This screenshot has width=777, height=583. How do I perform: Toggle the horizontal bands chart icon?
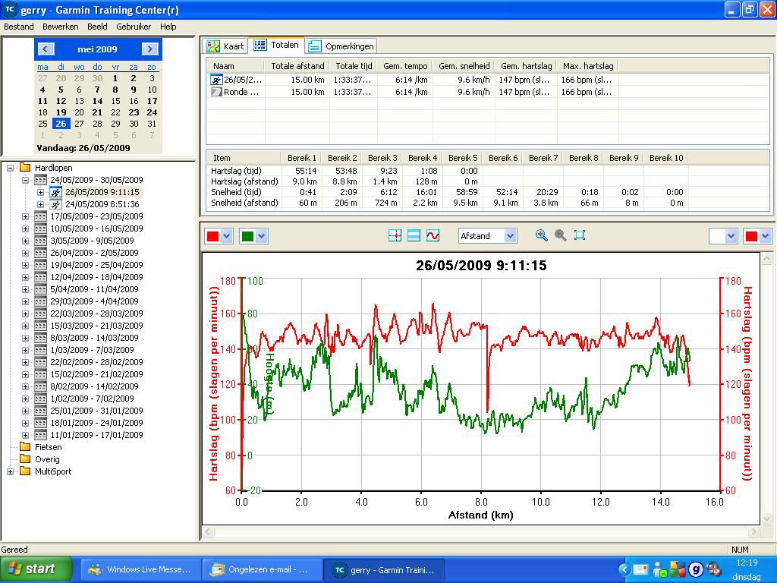[x=414, y=235]
